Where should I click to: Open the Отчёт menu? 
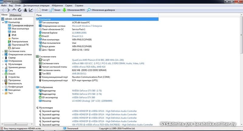point(18,5)
